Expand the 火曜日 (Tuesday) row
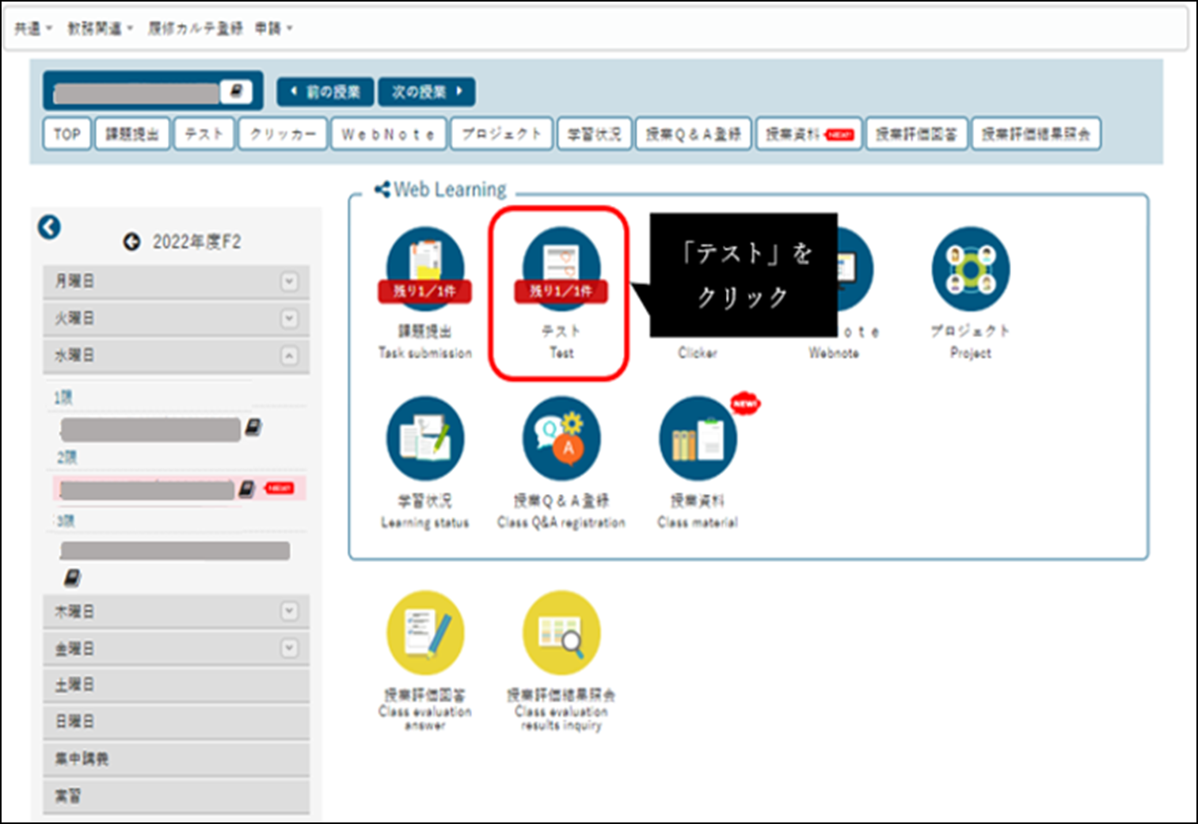 point(176,318)
